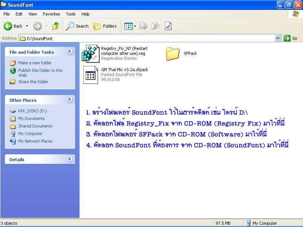The width and height of the screenshot is (303, 227).
Task: Click the checkmark page toolbar icon
Action: (168, 26)
